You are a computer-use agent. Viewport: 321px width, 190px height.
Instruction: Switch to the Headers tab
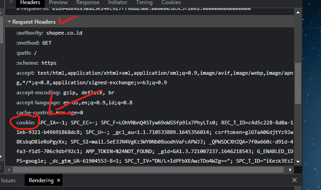tap(30, 2)
